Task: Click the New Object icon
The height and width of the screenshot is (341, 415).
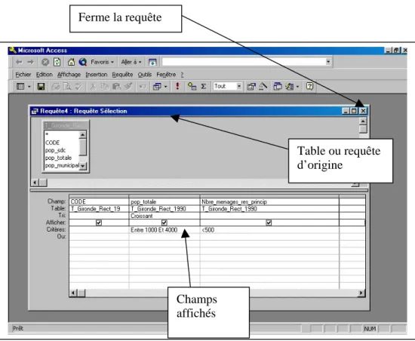Action: point(290,86)
